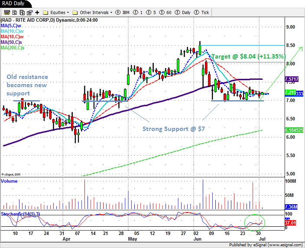Click the Stochastic(14(1),3) pane label
Viewport: 305px width, 248px height.
pyautogui.click(x=20, y=214)
